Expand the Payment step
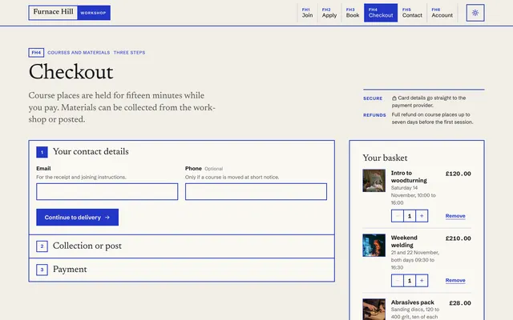The height and width of the screenshot is (320, 513). coord(182,270)
